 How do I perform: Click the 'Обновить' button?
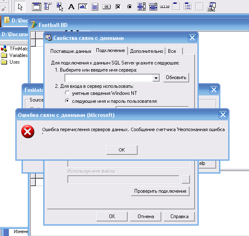pyautogui.click(x=176, y=77)
